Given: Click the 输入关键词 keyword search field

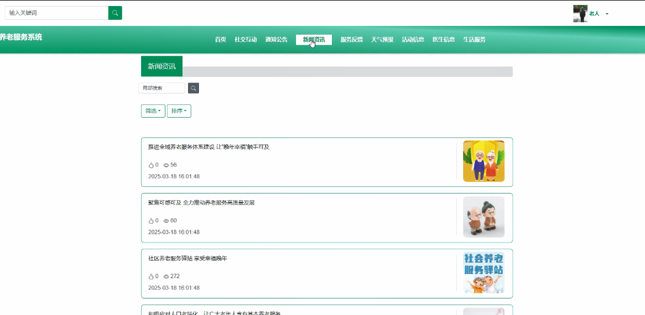Looking at the screenshot, I should click(x=57, y=13).
